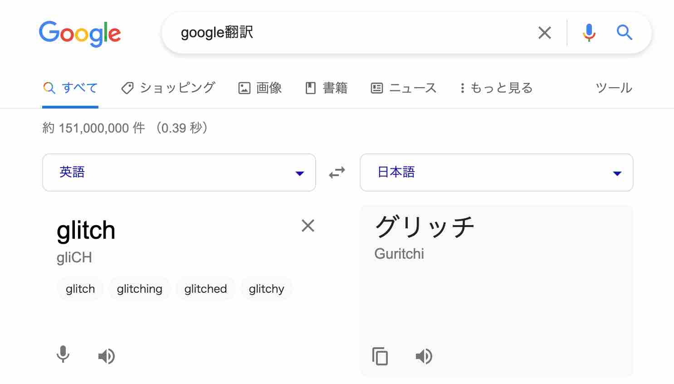Click the voice search microphone icon

pyautogui.click(x=589, y=33)
